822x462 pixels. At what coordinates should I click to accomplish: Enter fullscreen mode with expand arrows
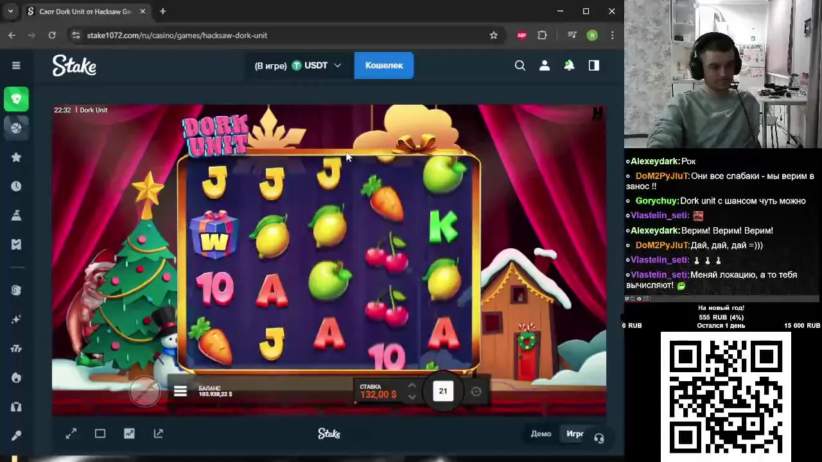(71, 434)
